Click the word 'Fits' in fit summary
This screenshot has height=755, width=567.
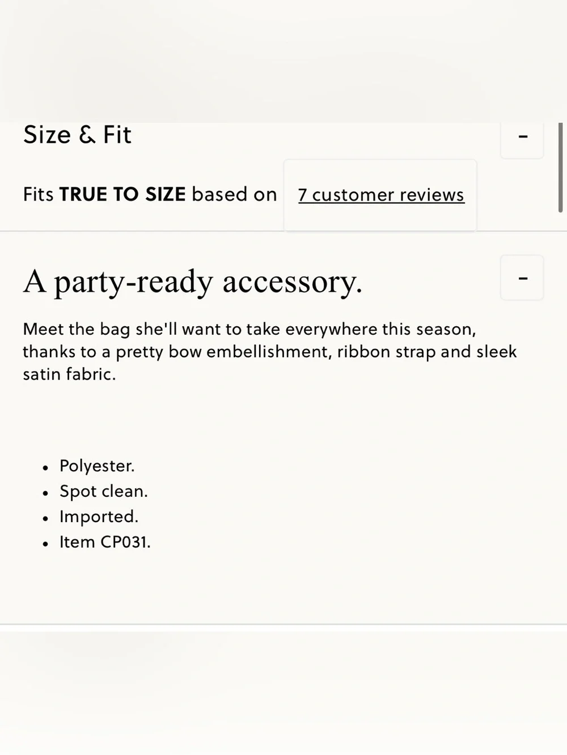pyautogui.click(x=38, y=194)
